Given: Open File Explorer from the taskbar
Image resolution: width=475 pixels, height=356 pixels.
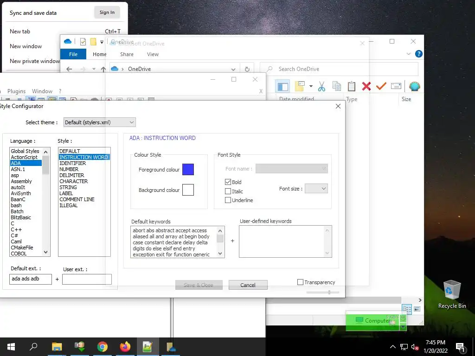Looking at the screenshot, I should (57, 347).
